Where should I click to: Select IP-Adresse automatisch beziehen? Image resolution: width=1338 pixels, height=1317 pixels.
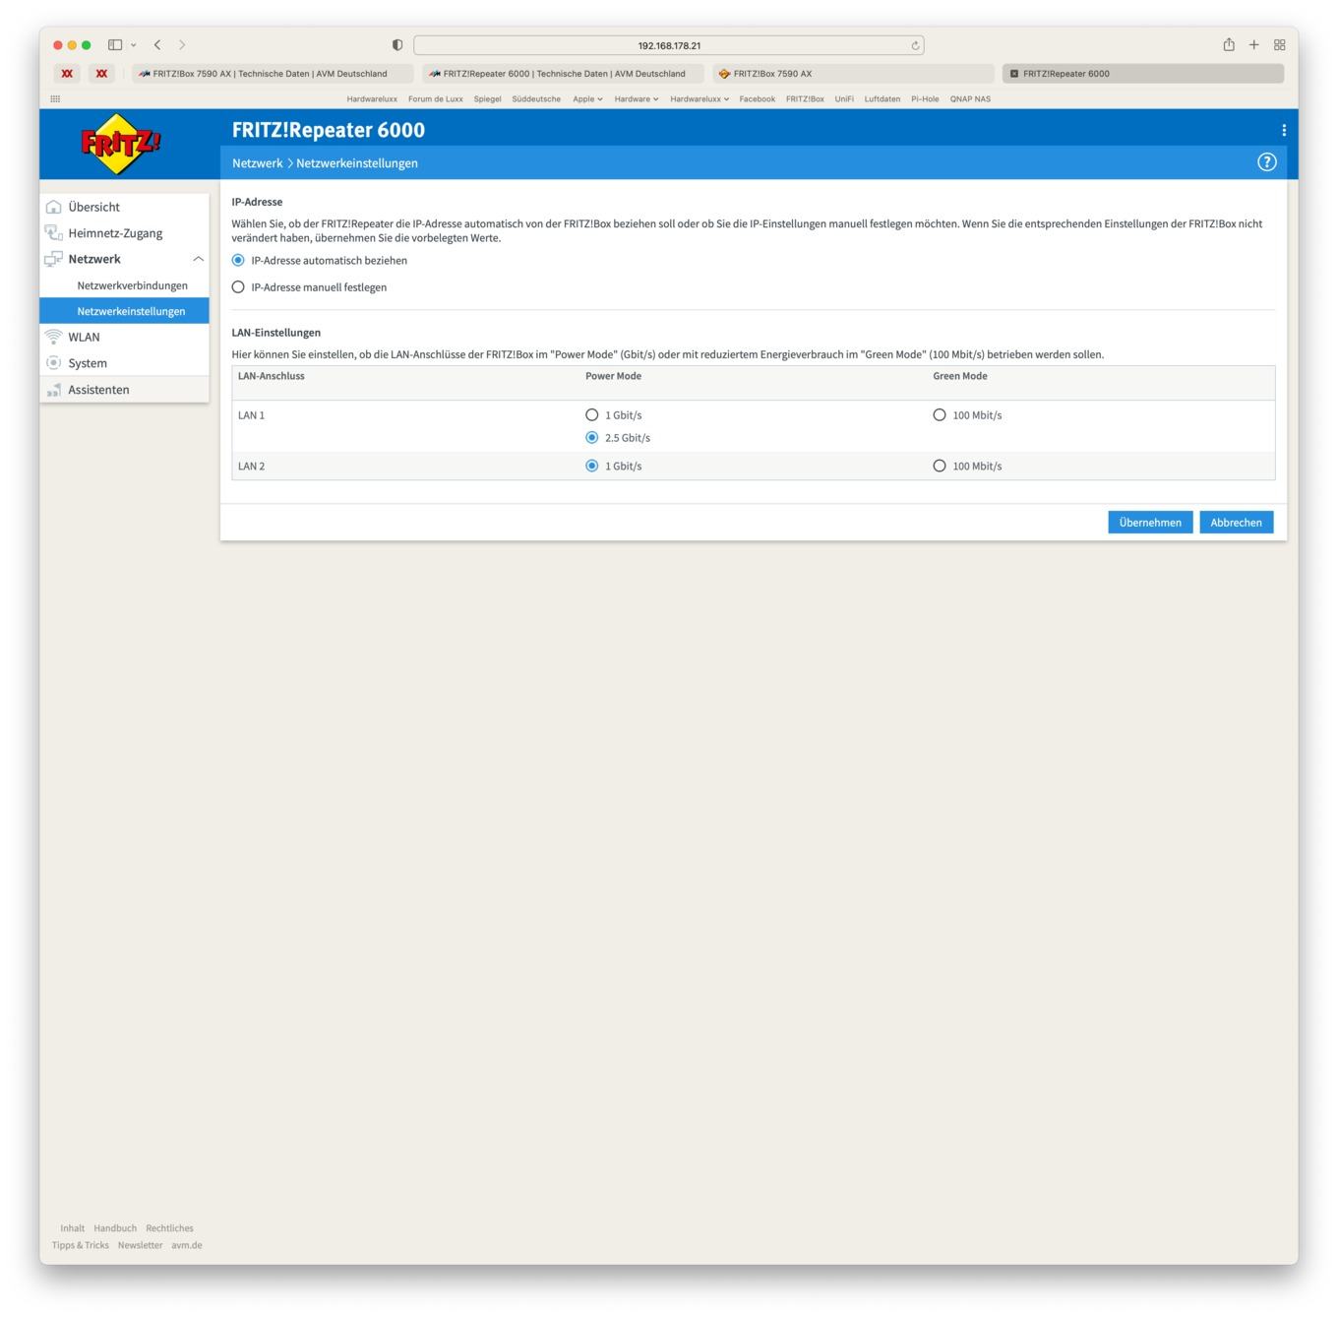tap(238, 261)
